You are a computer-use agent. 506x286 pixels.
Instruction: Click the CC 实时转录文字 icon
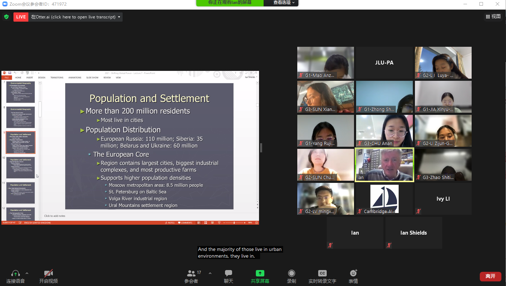322,273
